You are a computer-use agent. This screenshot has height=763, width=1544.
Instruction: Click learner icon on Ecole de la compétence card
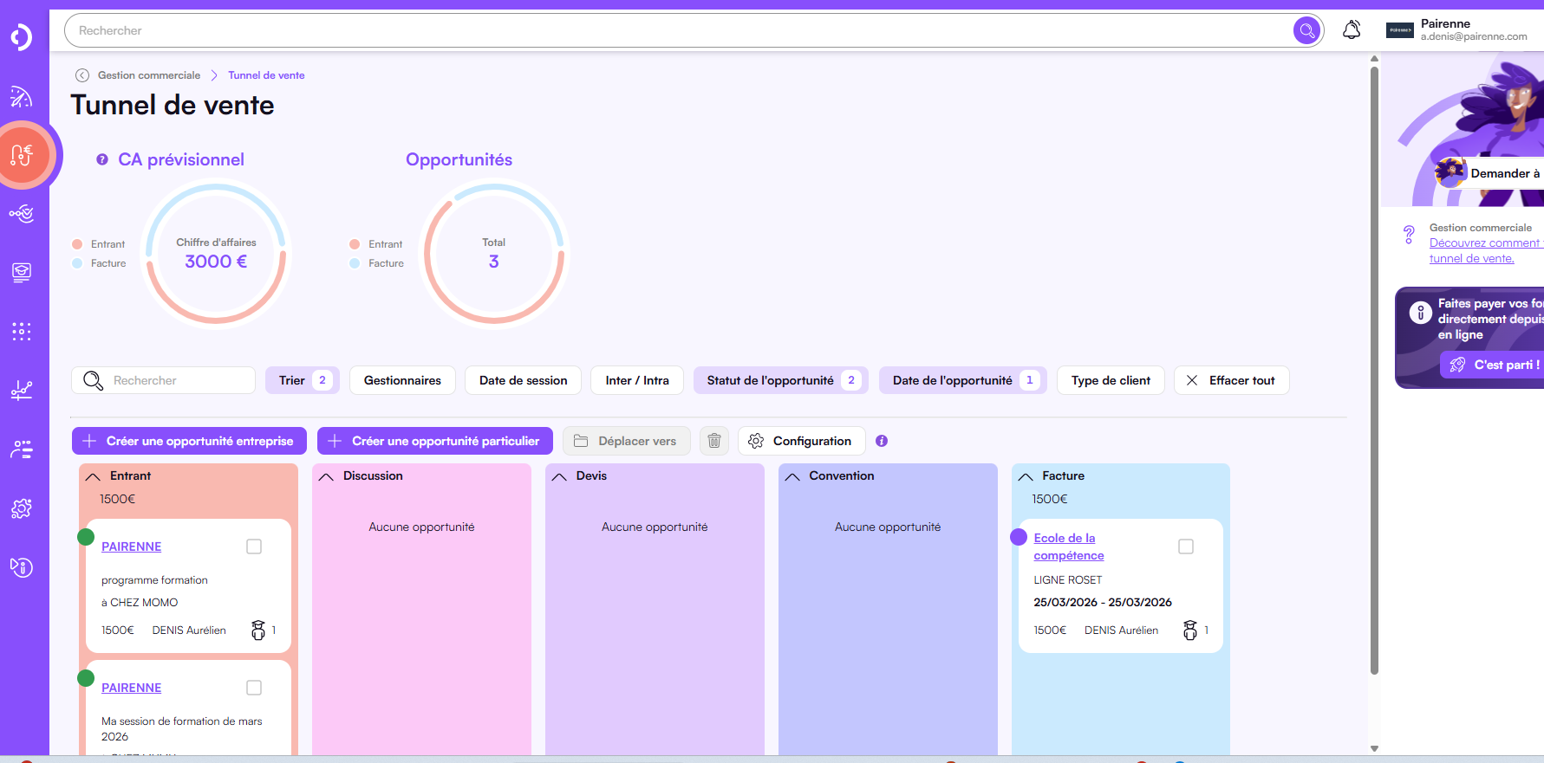1190,630
